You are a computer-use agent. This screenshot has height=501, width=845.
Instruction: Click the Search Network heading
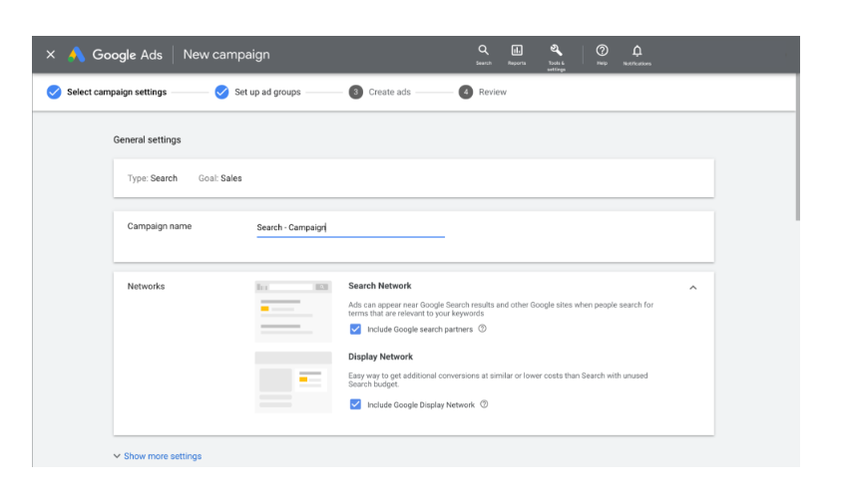[379, 286]
